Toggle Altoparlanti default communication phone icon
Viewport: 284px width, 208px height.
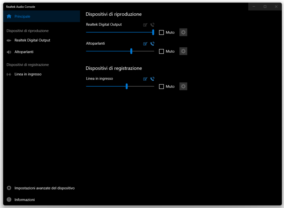(152, 44)
